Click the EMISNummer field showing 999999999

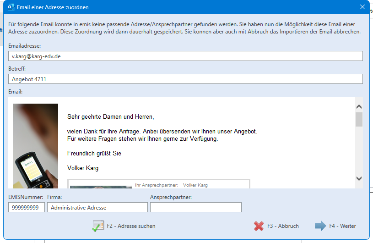coord(27,207)
